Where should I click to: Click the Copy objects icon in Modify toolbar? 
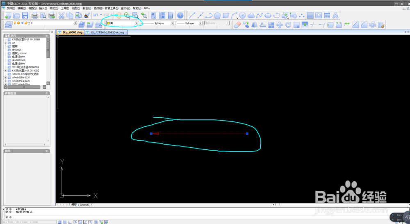pyautogui.click(x=246, y=25)
